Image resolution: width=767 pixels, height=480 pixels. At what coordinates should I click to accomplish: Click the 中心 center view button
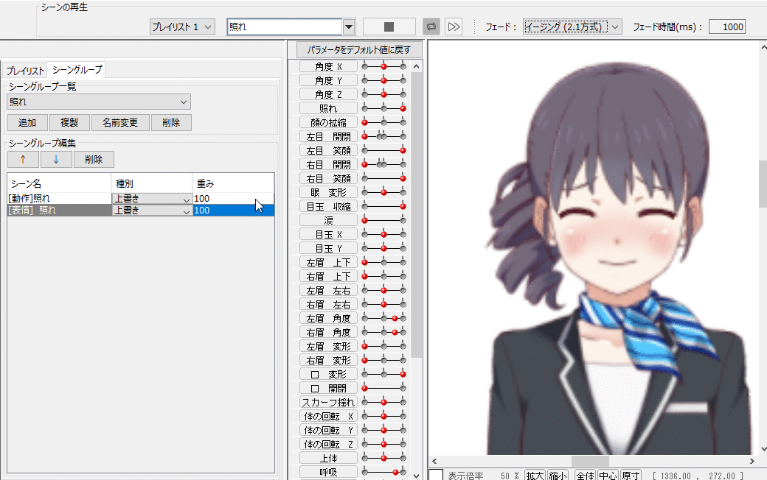point(608,475)
